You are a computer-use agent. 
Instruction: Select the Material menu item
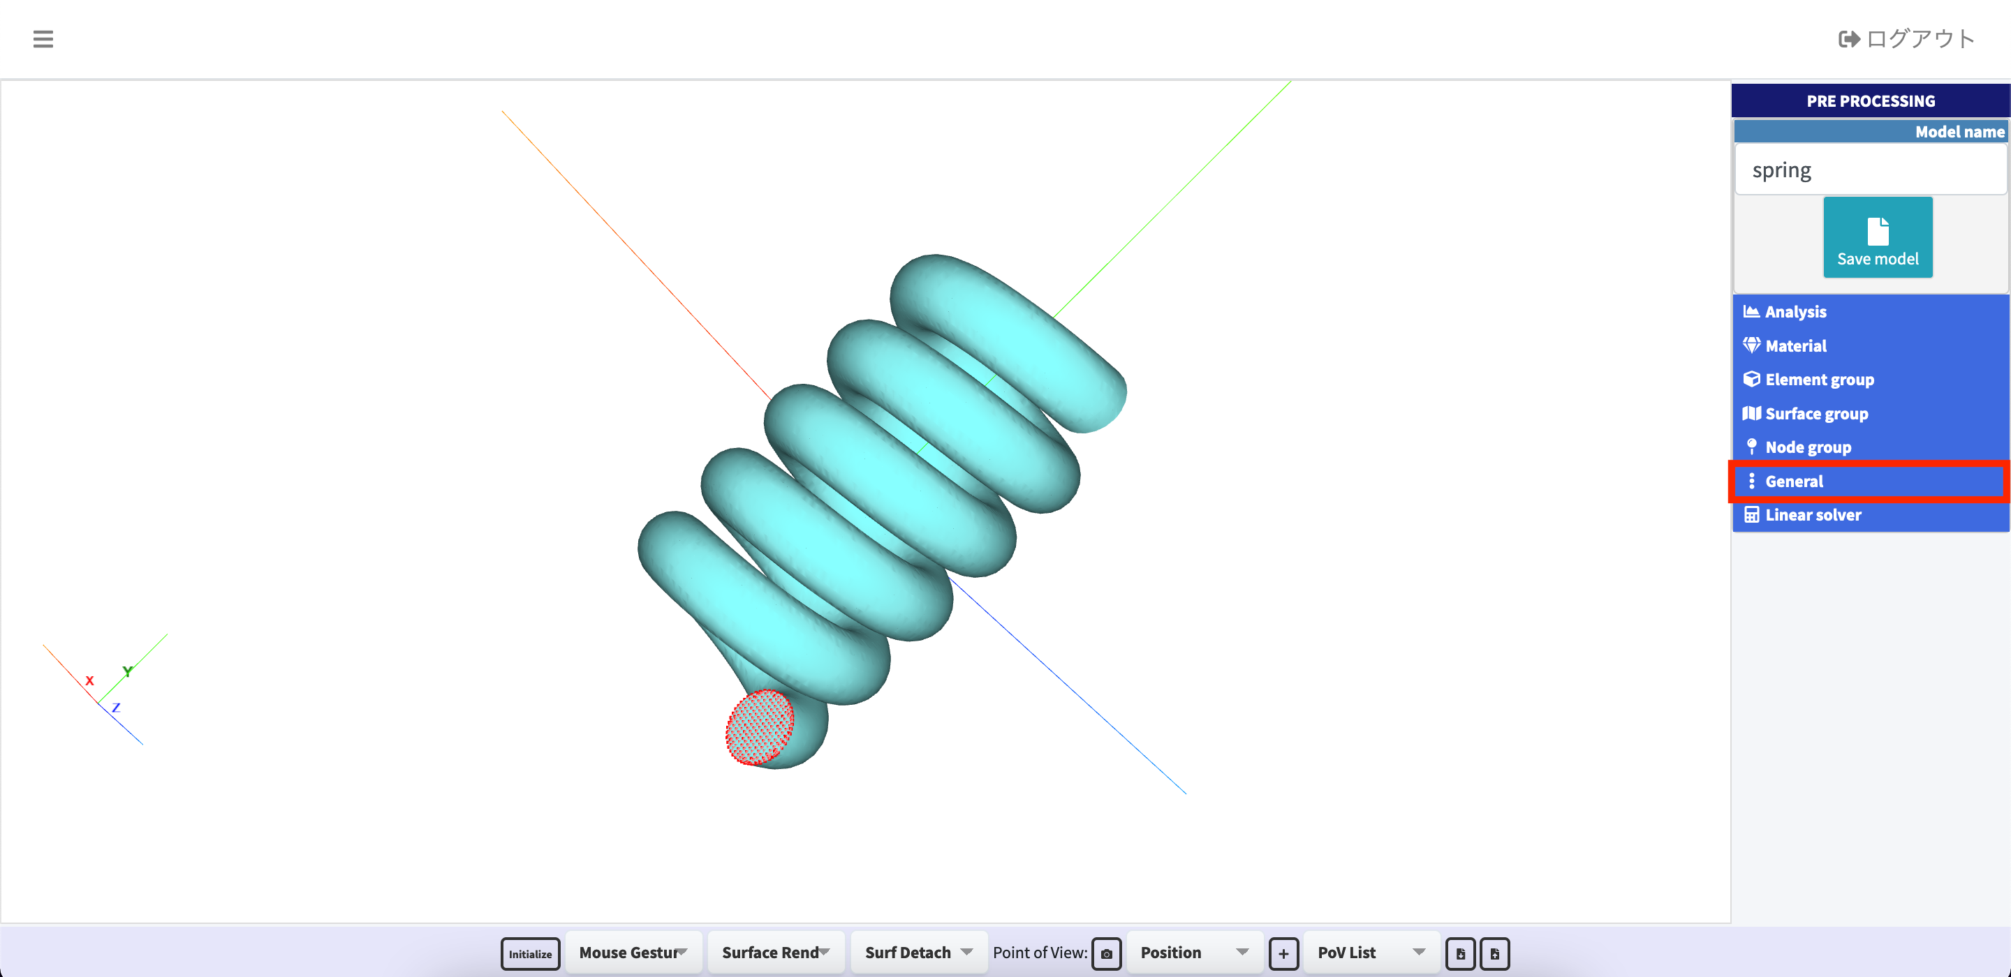tap(1795, 345)
